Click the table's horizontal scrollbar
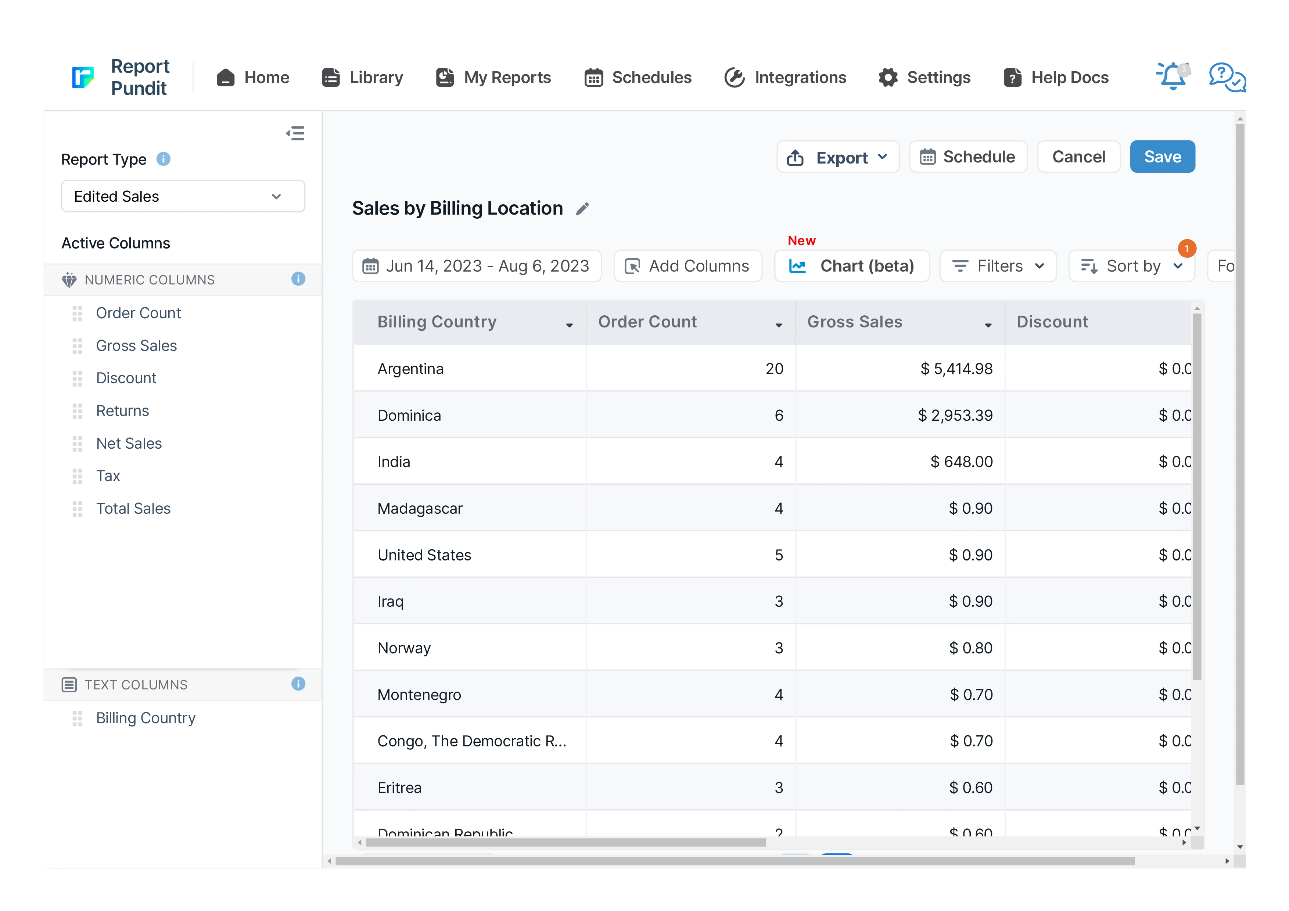 point(565,842)
